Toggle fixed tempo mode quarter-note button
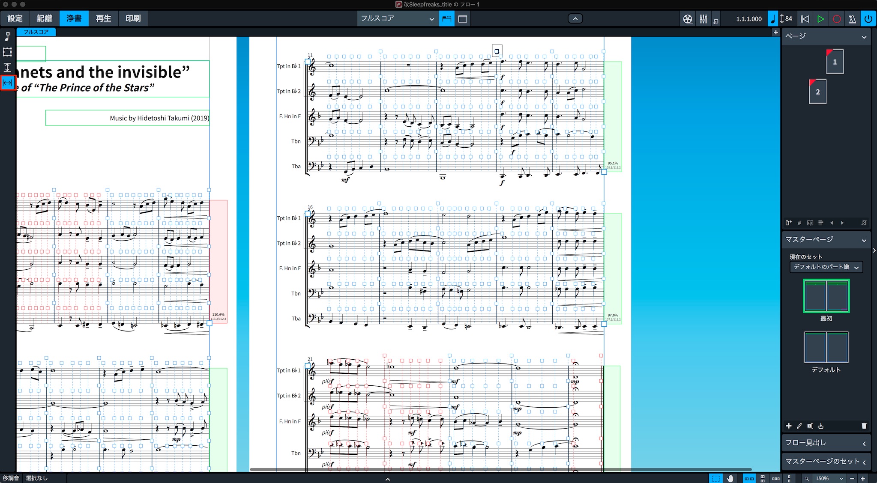The width and height of the screenshot is (877, 483). tap(772, 19)
